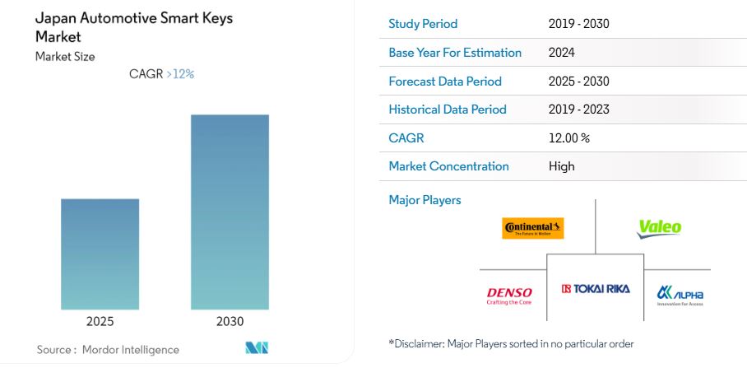The image size is (747, 368).
Task: Click the Historical Data Period label
Action: [x=448, y=109]
